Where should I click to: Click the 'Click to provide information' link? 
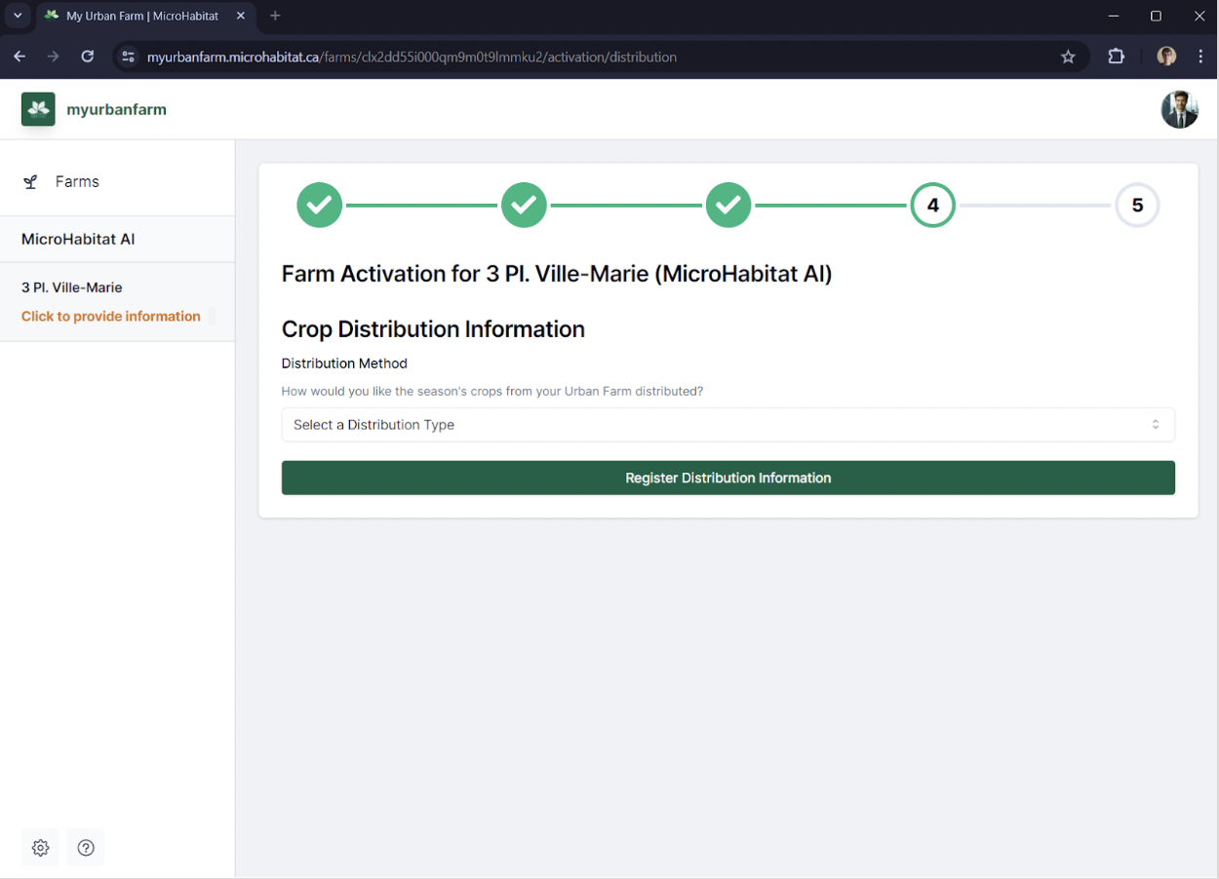point(111,316)
